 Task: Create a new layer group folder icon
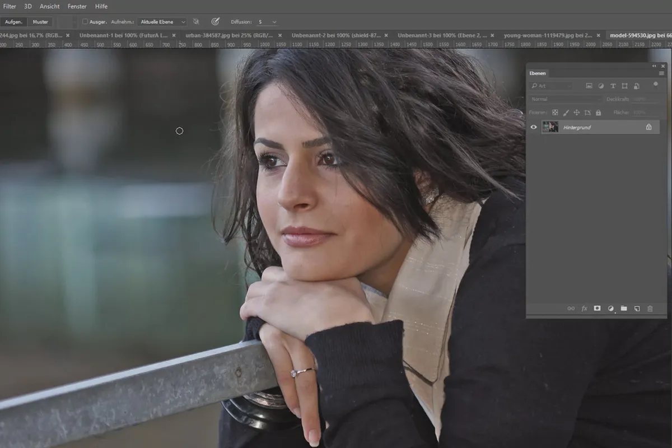coord(623,309)
